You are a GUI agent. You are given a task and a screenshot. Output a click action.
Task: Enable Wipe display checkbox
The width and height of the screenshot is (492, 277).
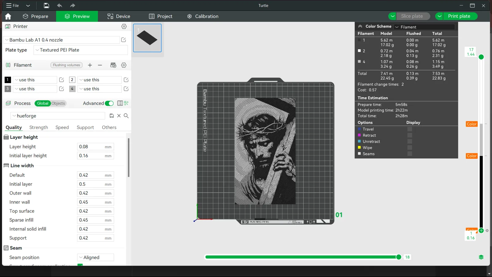(x=410, y=148)
